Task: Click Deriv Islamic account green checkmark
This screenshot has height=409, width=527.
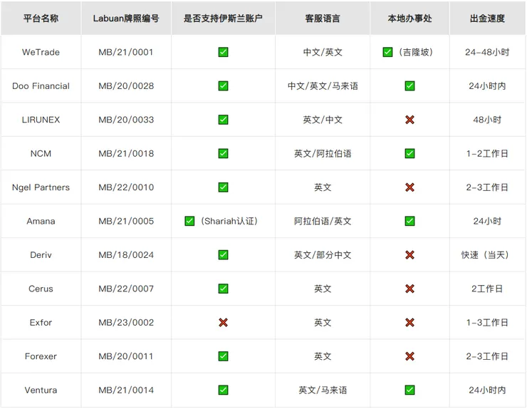Action: [x=223, y=255]
